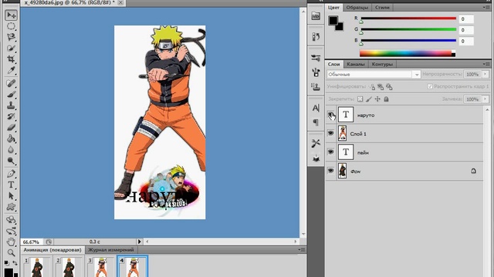Select the Move tool
This screenshot has width=494, height=277.
click(x=11, y=15)
